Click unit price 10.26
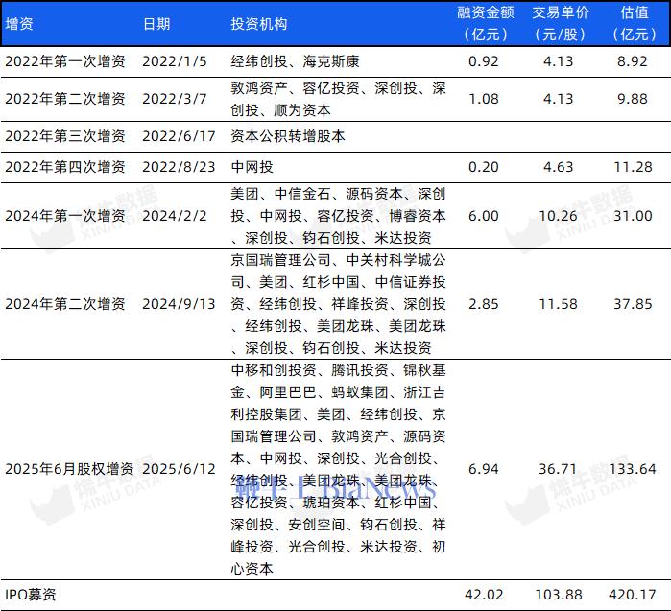671x611 pixels. click(559, 216)
